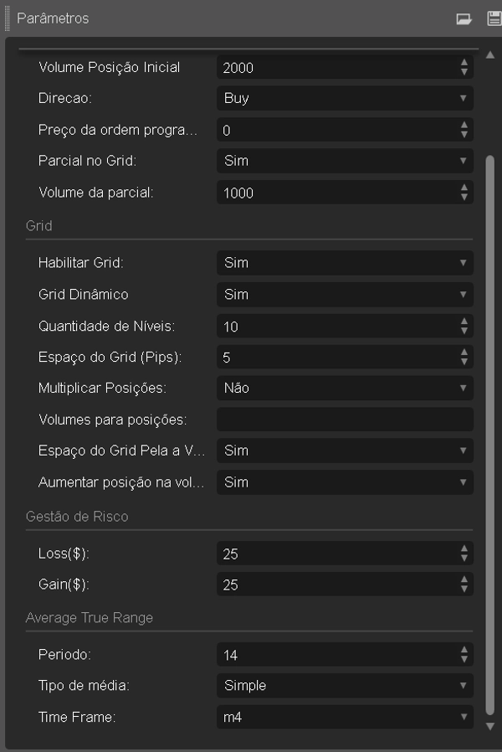The image size is (502, 752).
Task: Select the Tipo de média dropdown
Action: tap(345, 685)
